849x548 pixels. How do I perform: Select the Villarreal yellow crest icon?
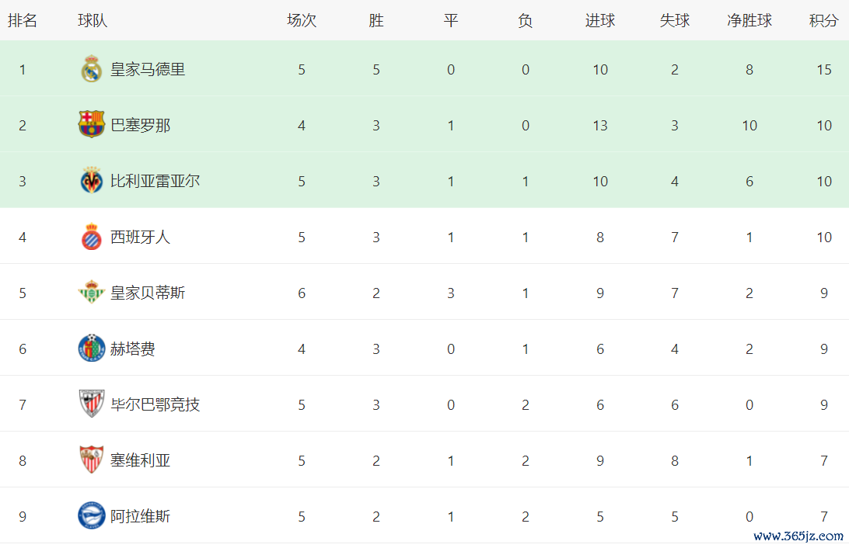pyautogui.click(x=92, y=181)
